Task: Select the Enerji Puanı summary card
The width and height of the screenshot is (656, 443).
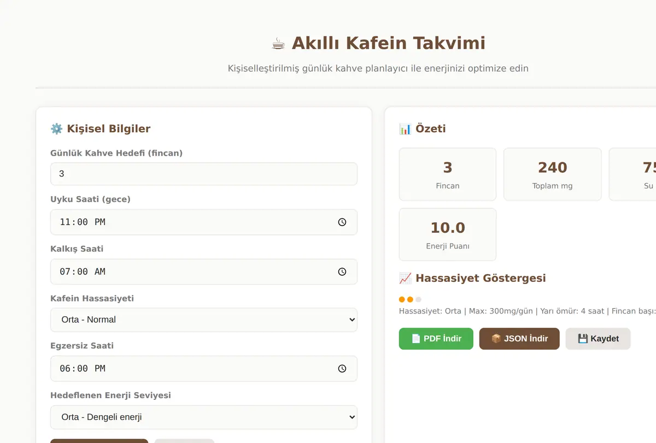Action: (448, 234)
